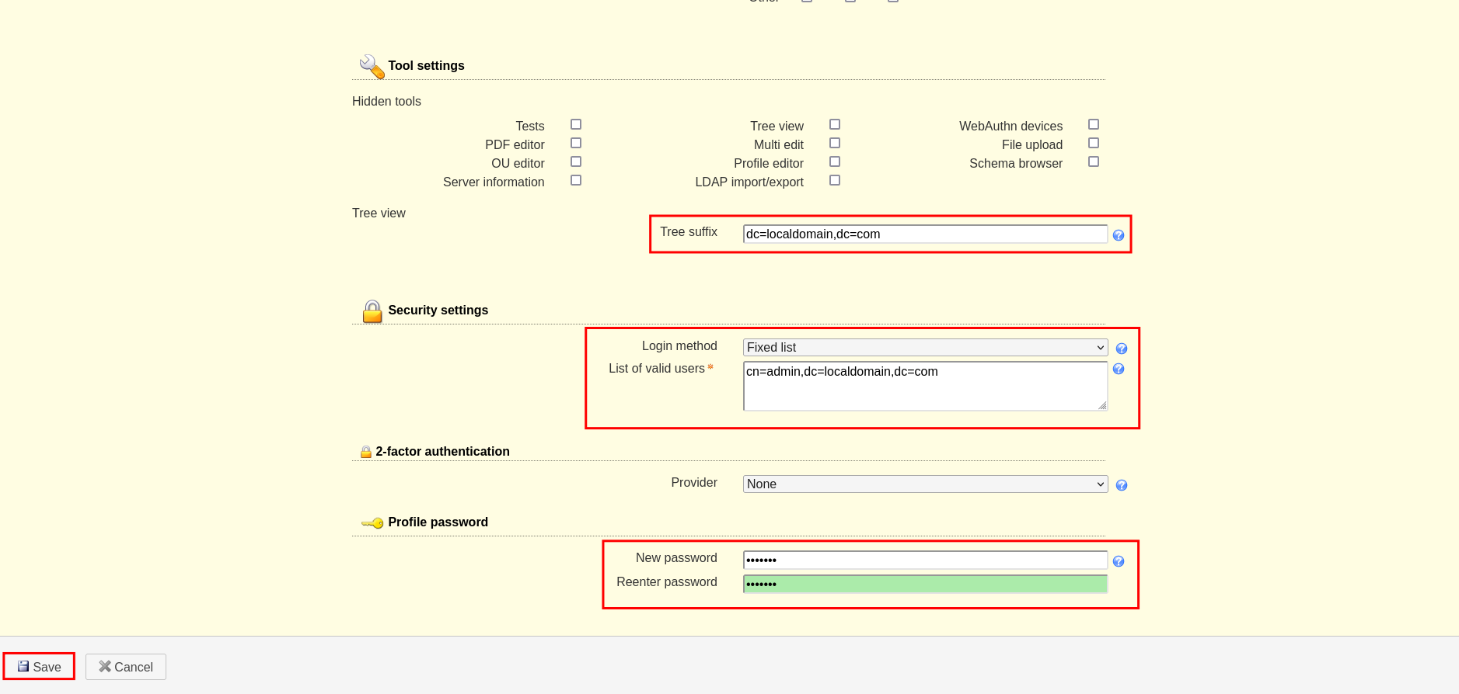Click the Tree suffix label text

[x=689, y=231]
